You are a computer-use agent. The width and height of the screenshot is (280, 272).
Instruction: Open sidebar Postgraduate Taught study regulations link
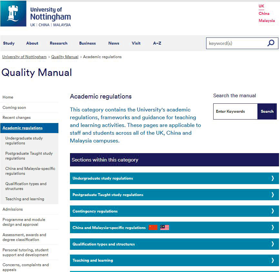29,156
